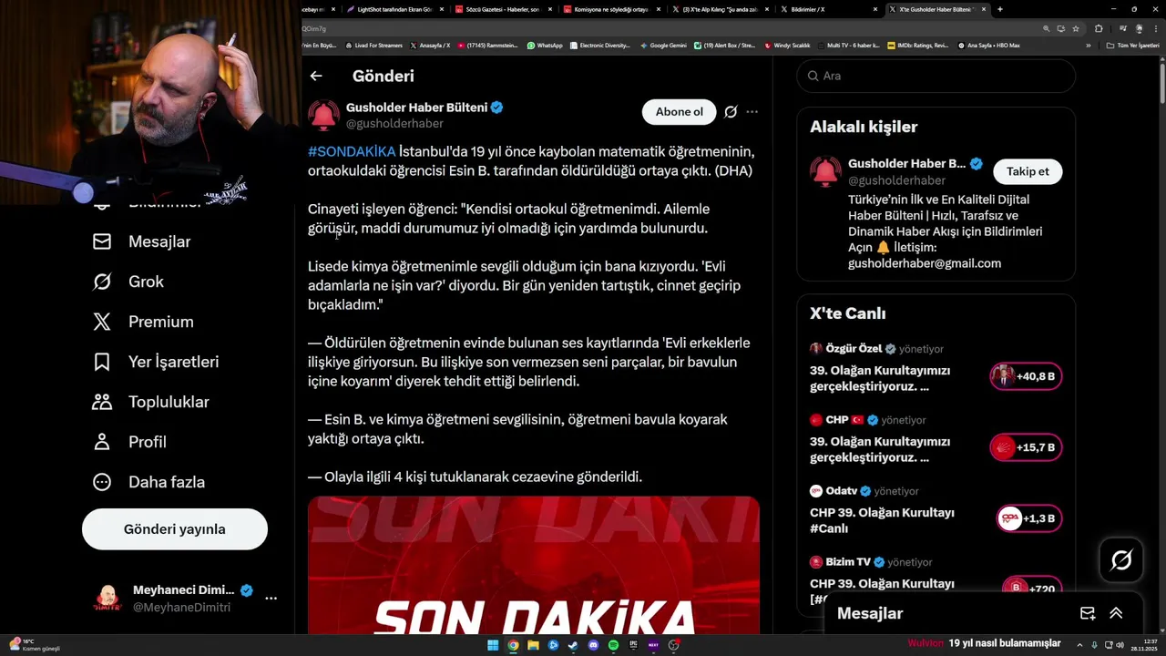Click the Grok explain icon beside Abone ol
This screenshot has height=656, width=1166.
tap(731, 112)
